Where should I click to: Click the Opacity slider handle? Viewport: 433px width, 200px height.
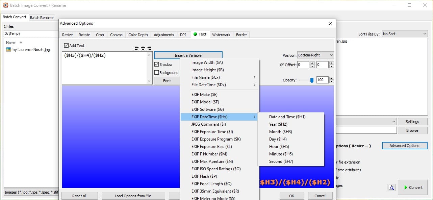tap(312, 80)
